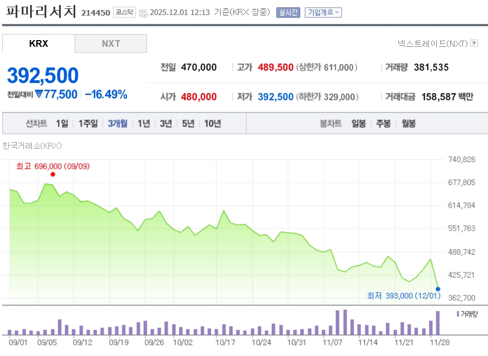Click the Nextrade (NXT) help icon
Image resolution: width=488 pixels, height=356 pixels.
point(474,43)
